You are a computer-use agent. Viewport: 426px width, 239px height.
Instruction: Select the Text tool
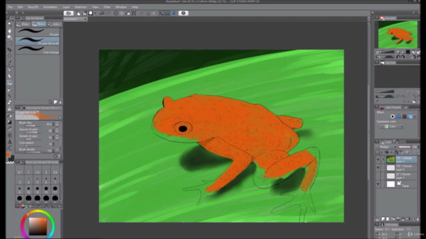pyautogui.click(x=9, y=141)
